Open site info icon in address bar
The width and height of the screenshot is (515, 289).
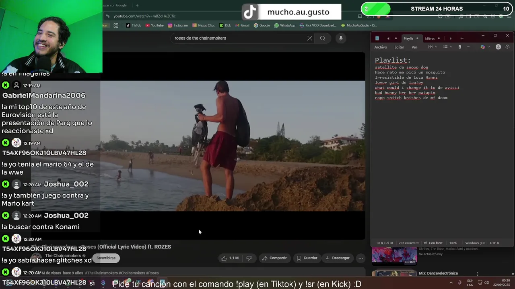pyautogui.click(x=107, y=16)
